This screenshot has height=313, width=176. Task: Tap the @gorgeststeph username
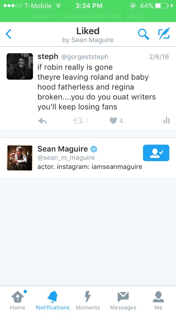[84, 57]
